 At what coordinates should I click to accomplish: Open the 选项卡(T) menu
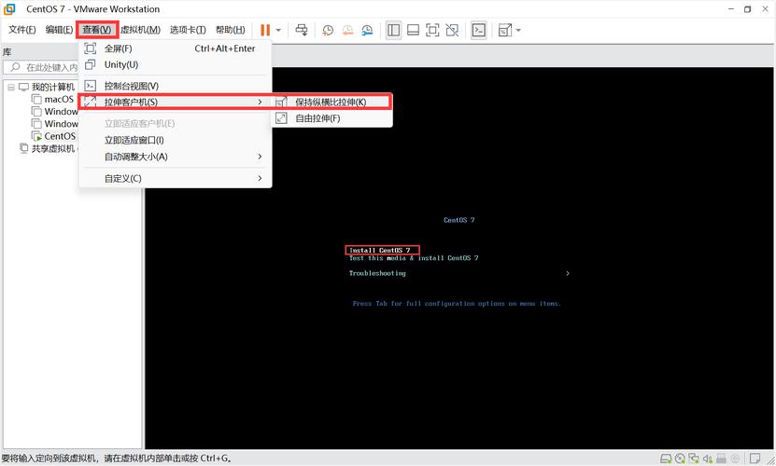188,30
